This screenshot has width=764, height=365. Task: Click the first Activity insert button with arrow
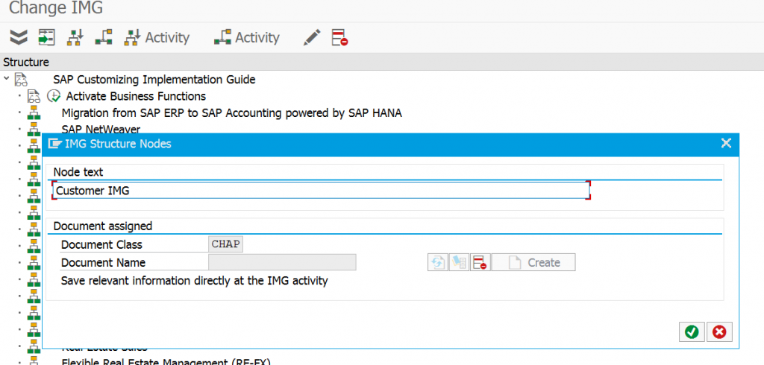pyautogui.click(x=157, y=37)
